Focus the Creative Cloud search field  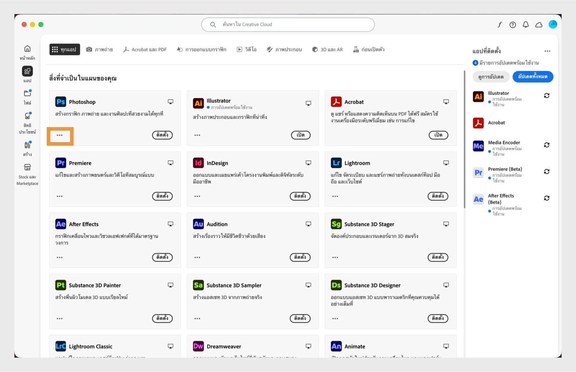[x=288, y=24]
